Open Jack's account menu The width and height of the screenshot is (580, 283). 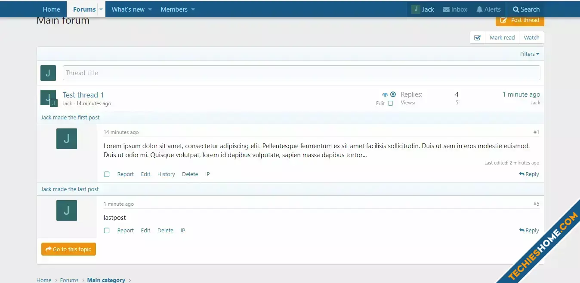click(423, 9)
